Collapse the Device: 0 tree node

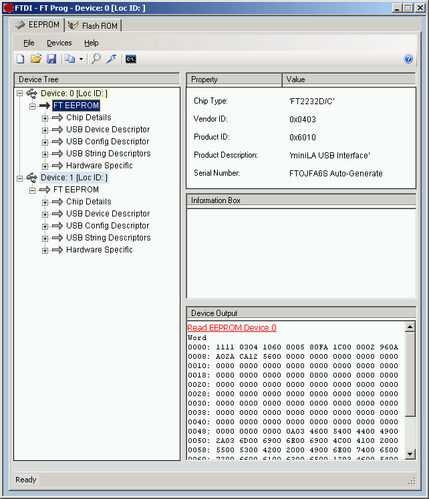point(20,94)
